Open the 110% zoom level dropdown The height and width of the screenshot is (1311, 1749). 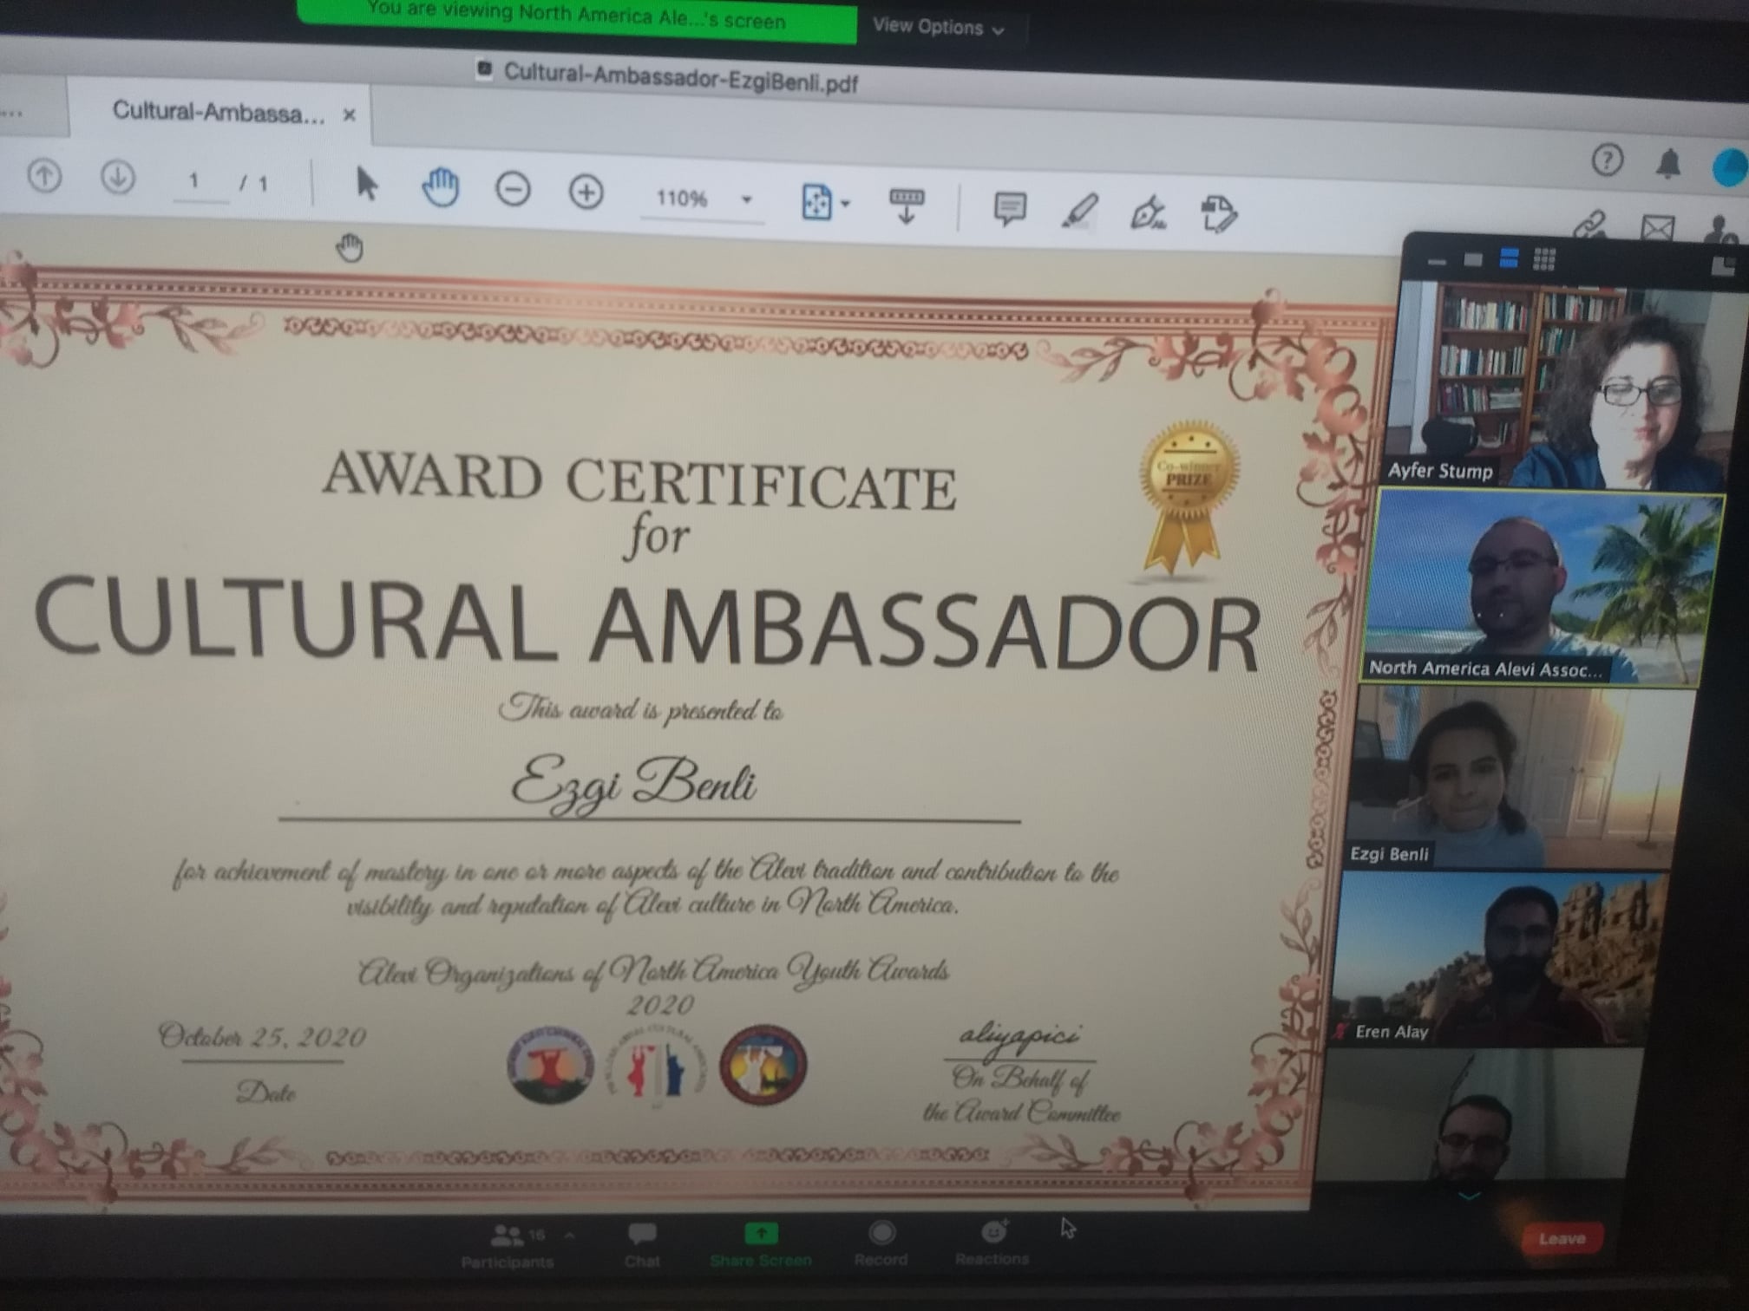pyautogui.click(x=746, y=200)
